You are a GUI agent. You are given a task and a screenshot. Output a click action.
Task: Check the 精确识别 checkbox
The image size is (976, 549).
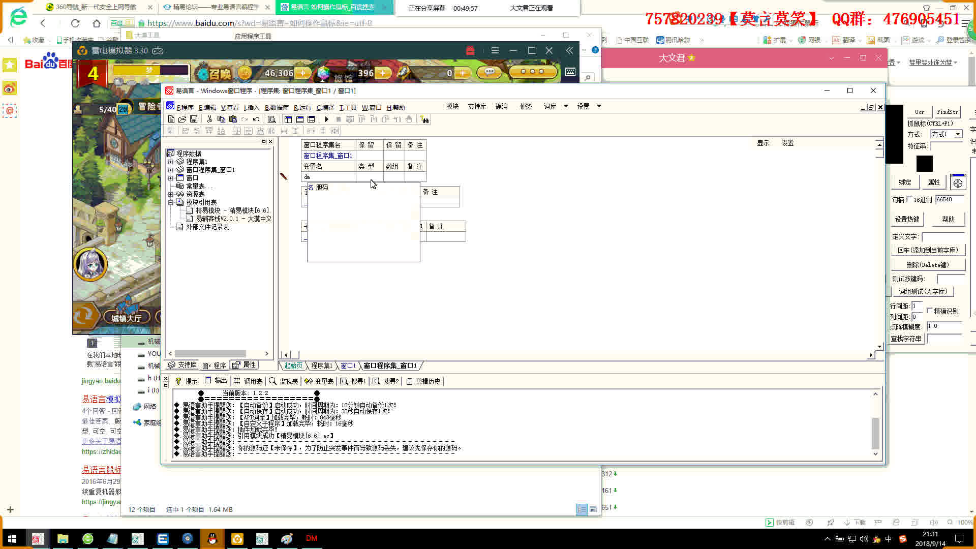930,311
